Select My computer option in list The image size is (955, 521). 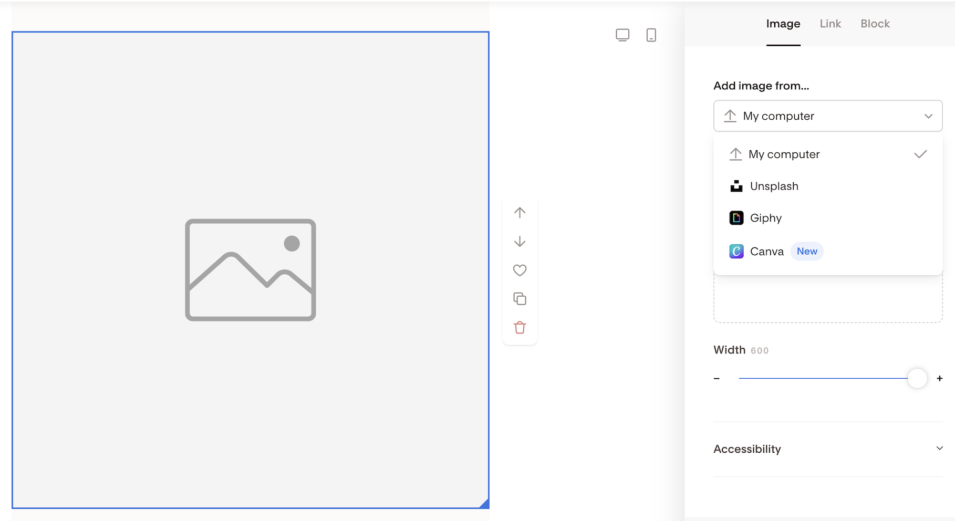point(828,154)
